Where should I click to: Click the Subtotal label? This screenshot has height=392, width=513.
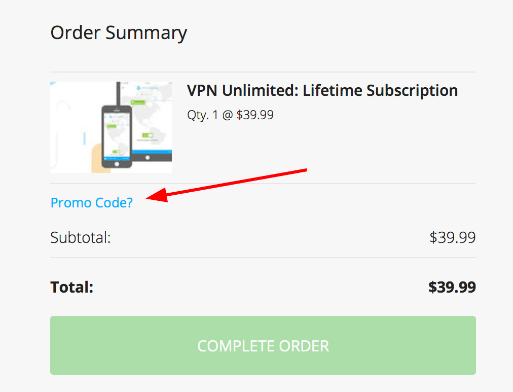(x=81, y=237)
